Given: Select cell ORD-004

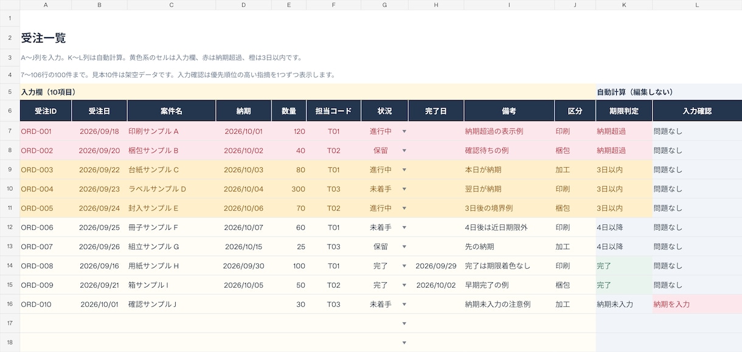Looking at the screenshot, I should pyautogui.click(x=46, y=189).
